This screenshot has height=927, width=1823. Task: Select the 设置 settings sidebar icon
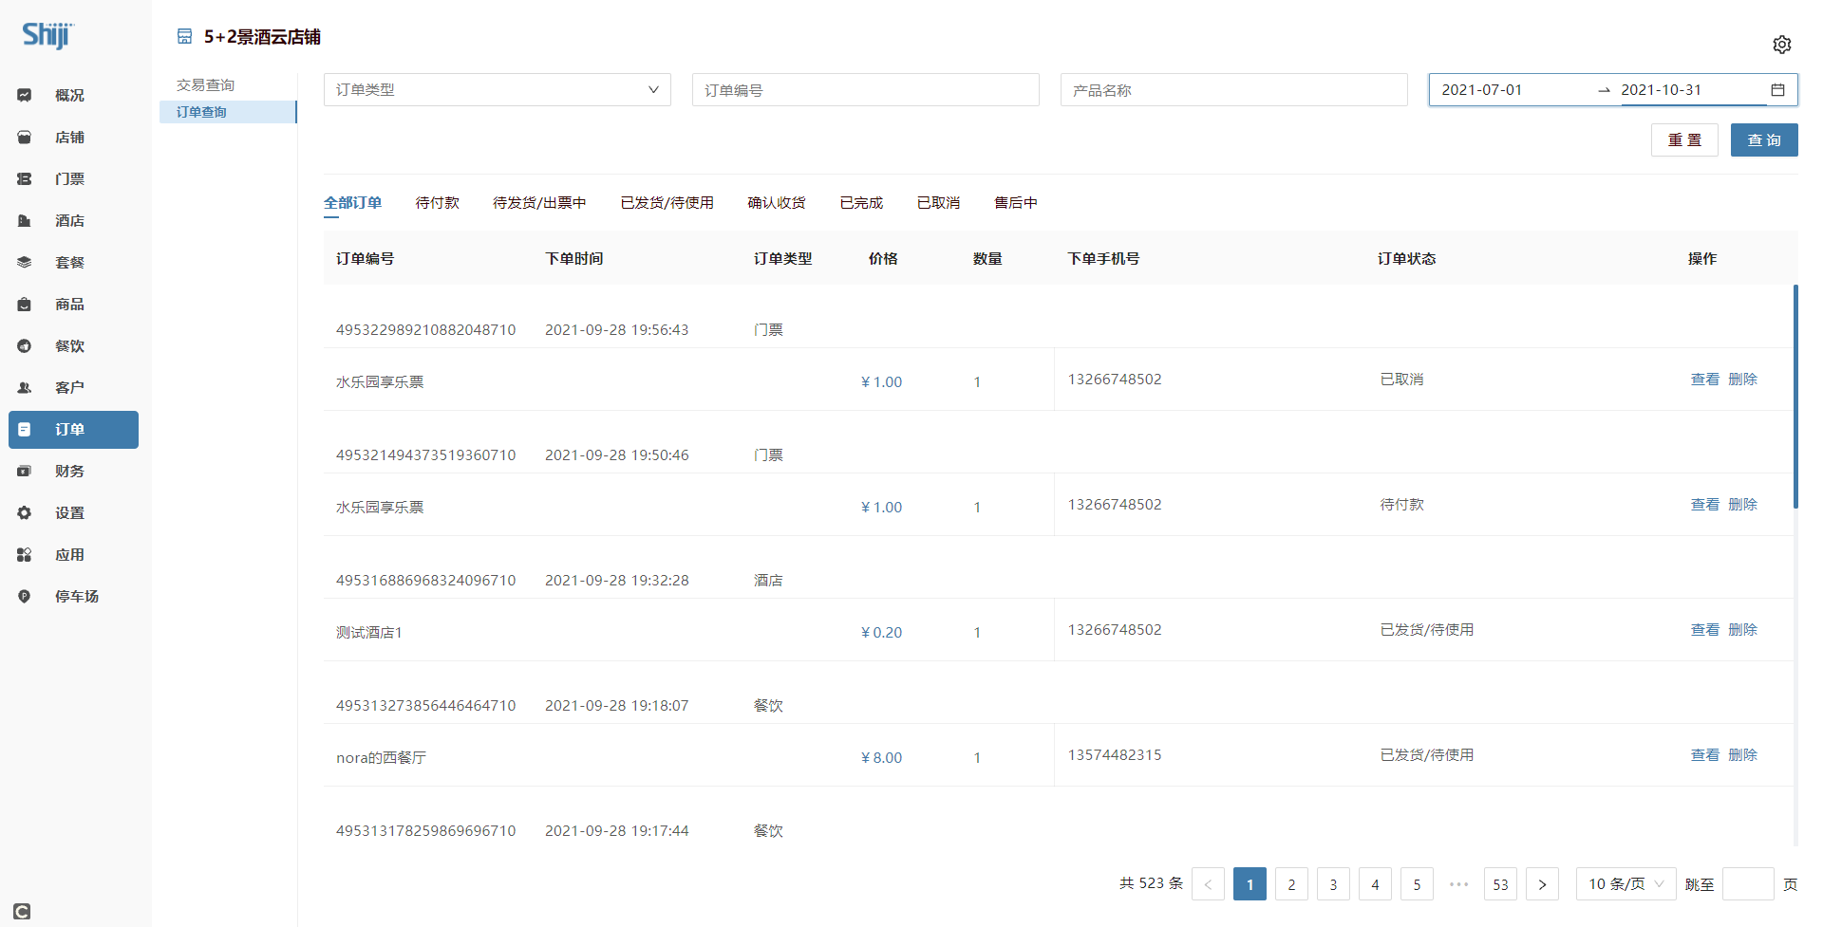click(25, 512)
